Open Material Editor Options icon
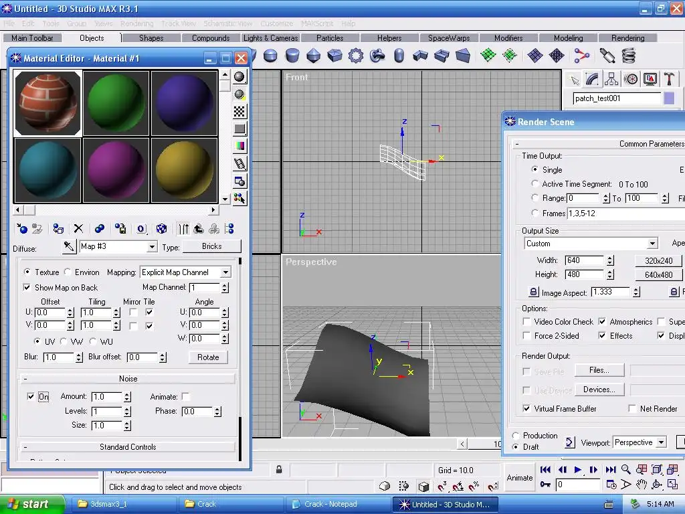Image resolution: width=685 pixels, height=514 pixels. 239,181
